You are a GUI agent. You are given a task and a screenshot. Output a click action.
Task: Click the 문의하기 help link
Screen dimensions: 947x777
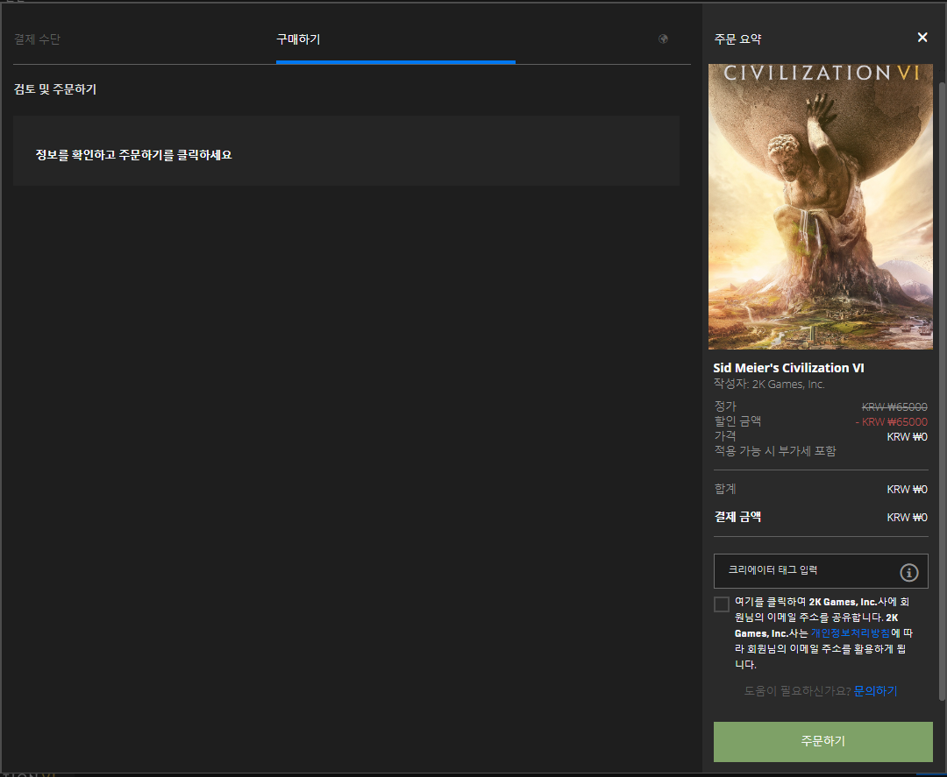coord(875,691)
